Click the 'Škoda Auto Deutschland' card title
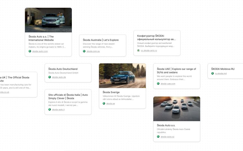The width and height of the screenshot is (243, 151). tap(63, 69)
